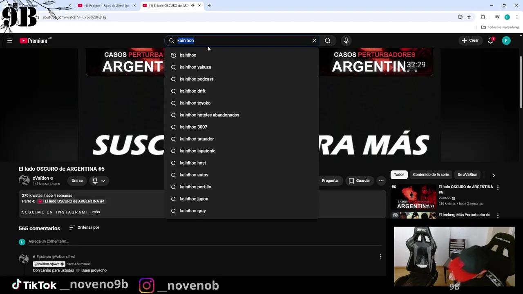
Task: Expand description with '...más'
Action: click(x=94, y=212)
